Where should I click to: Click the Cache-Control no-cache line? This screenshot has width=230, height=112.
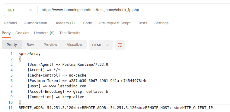pos(57,75)
